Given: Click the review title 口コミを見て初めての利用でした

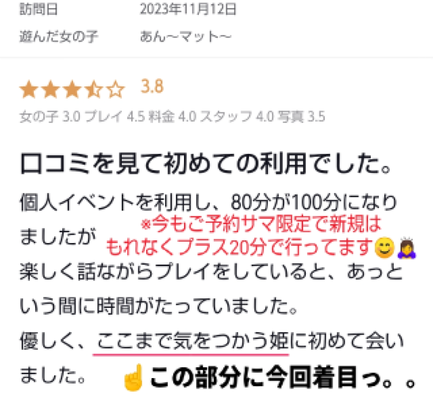Looking at the screenshot, I should 205,163.
